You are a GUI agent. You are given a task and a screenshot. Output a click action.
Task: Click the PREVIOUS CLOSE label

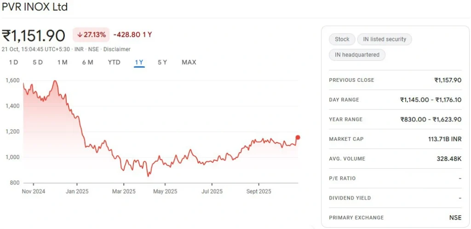point(351,80)
